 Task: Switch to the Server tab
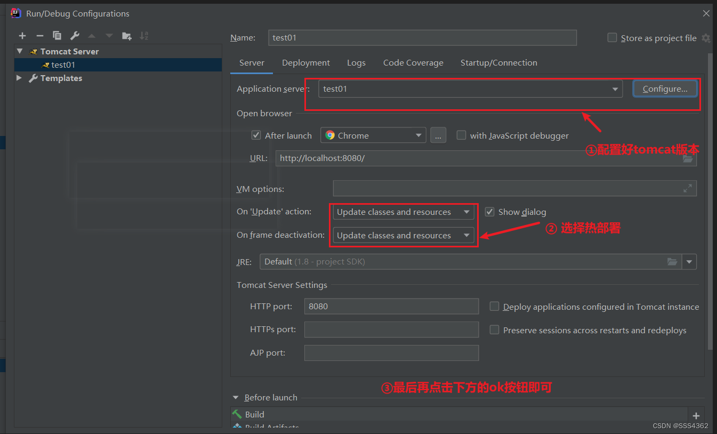[x=252, y=63]
